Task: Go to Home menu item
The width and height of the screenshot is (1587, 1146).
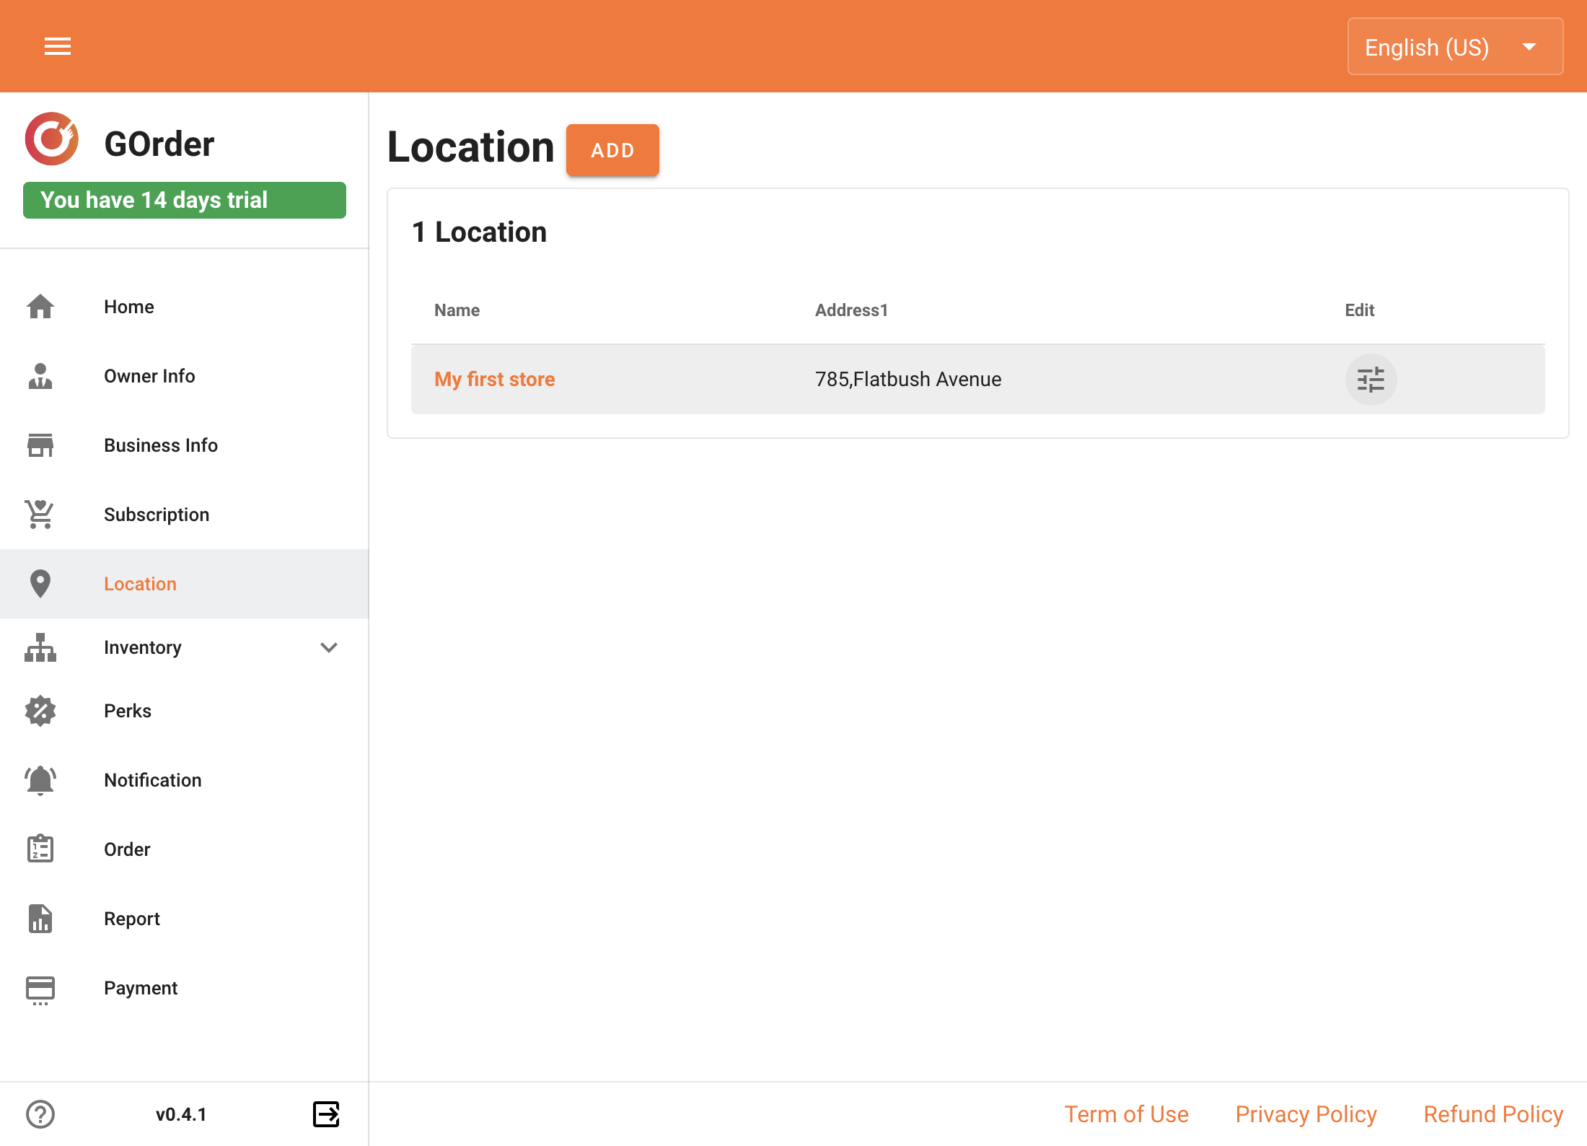Action: [185, 307]
